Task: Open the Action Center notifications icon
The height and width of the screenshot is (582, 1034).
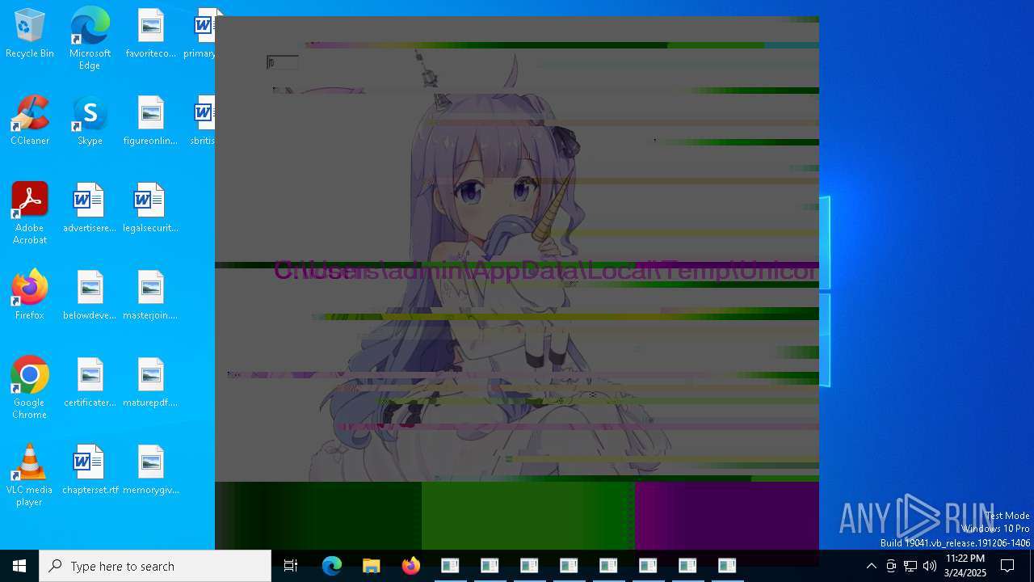Action: tap(1007, 566)
